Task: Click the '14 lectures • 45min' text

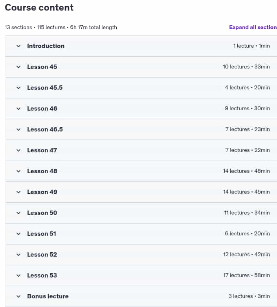Action: click(x=246, y=192)
